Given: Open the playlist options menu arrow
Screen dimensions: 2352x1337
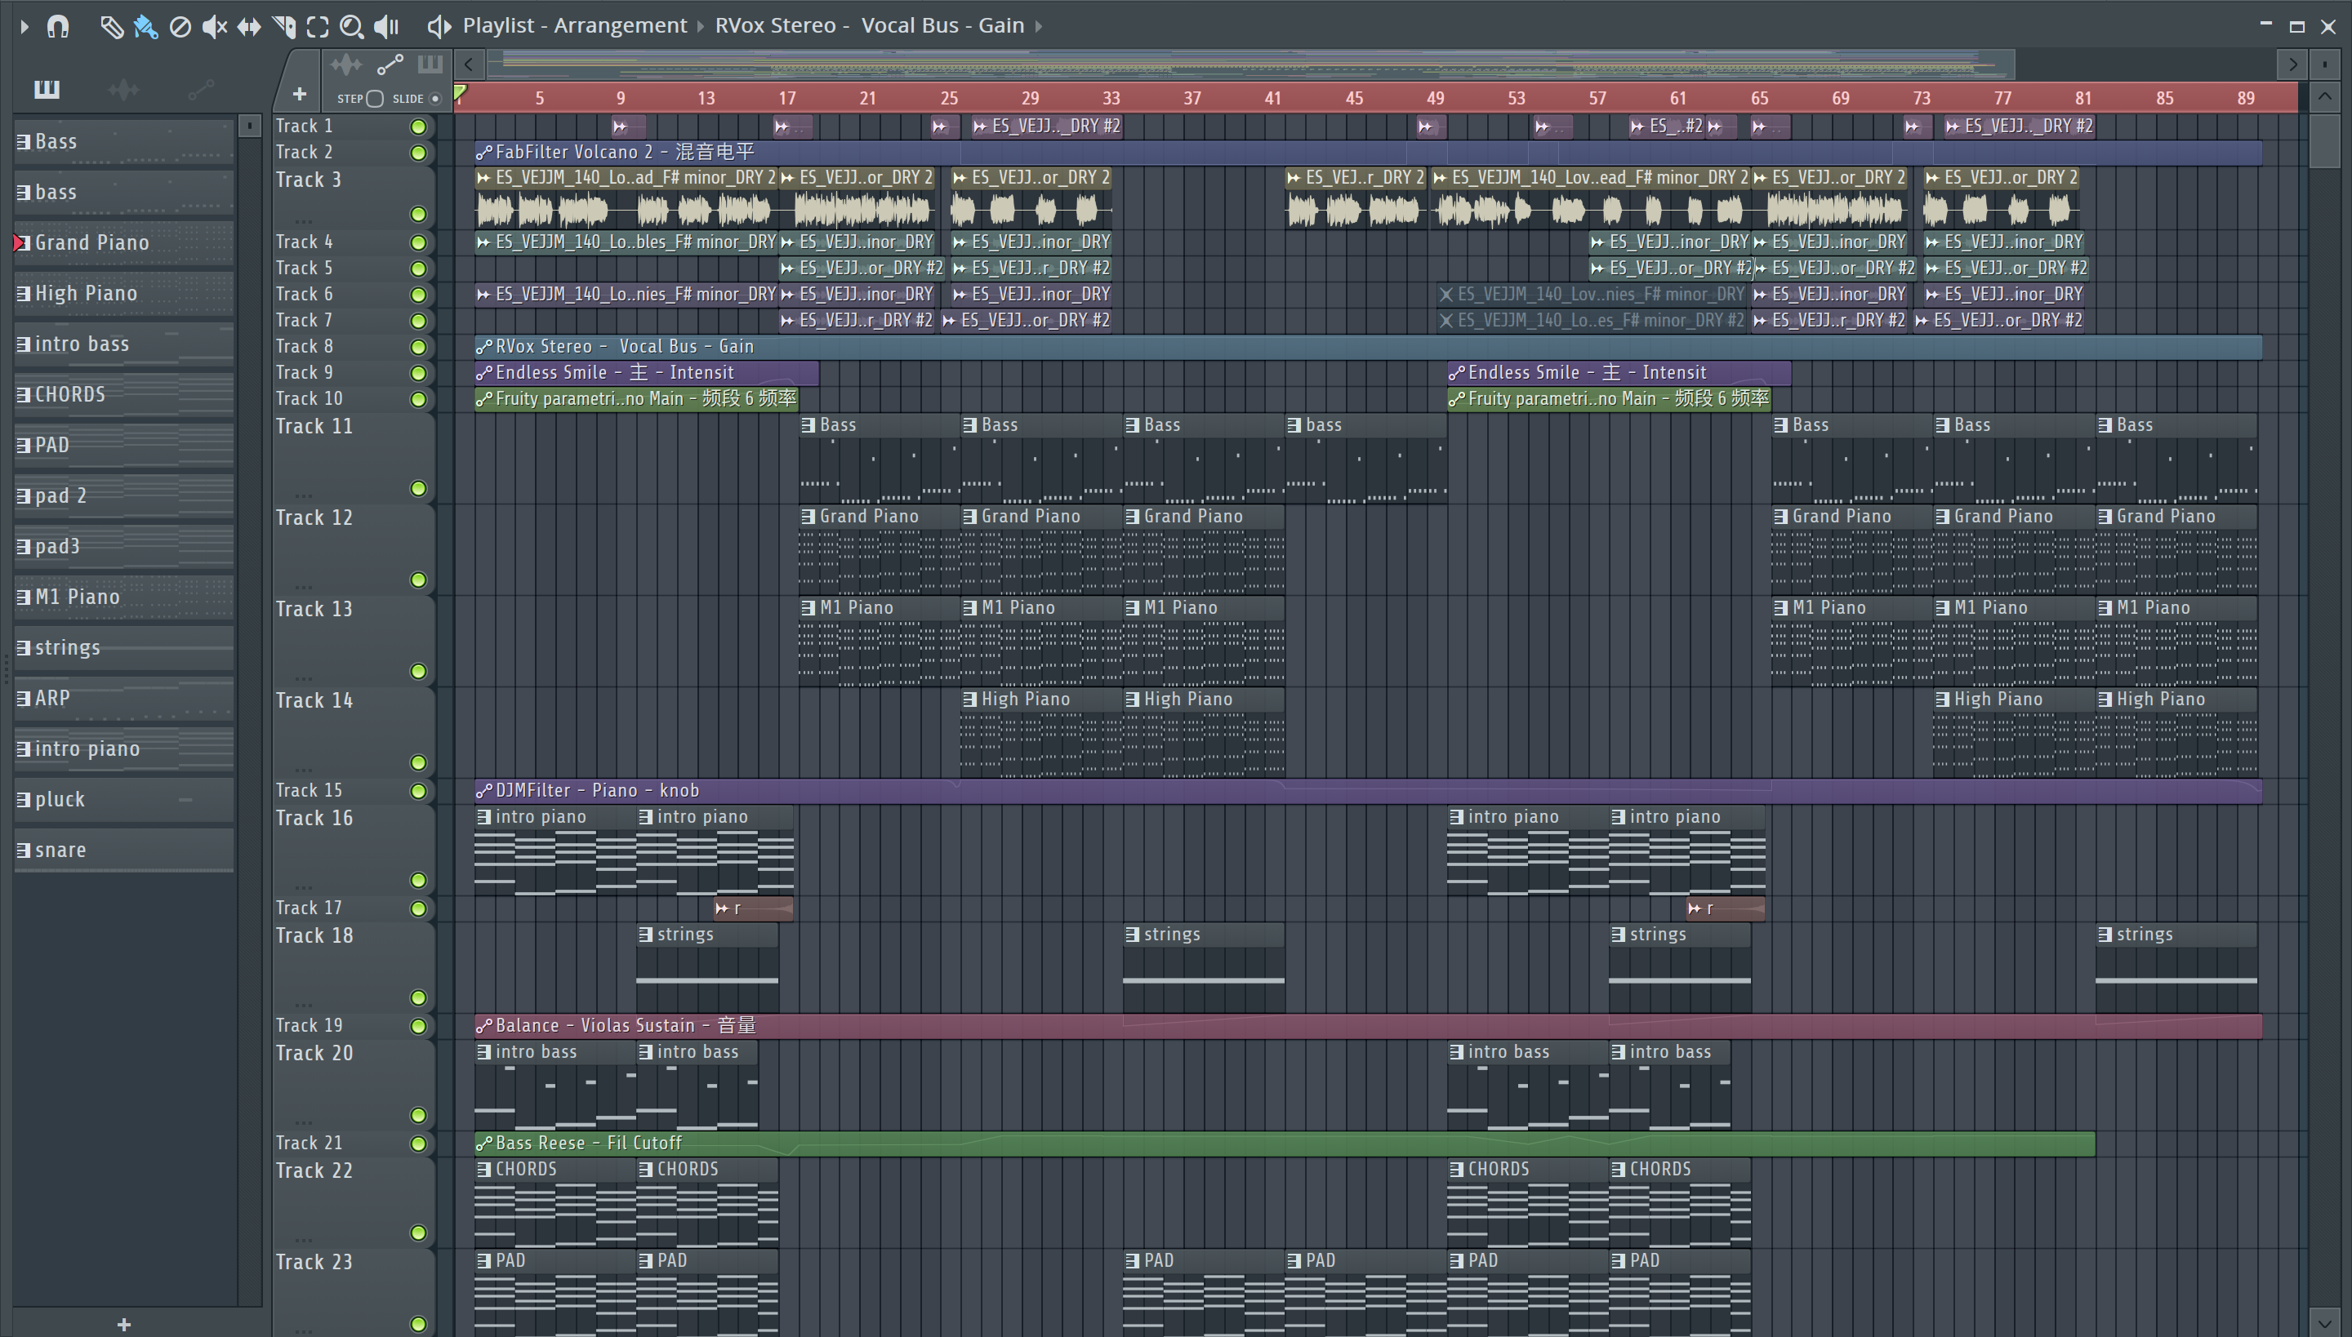Looking at the screenshot, I should pyautogui.click(x=24, y=27).
